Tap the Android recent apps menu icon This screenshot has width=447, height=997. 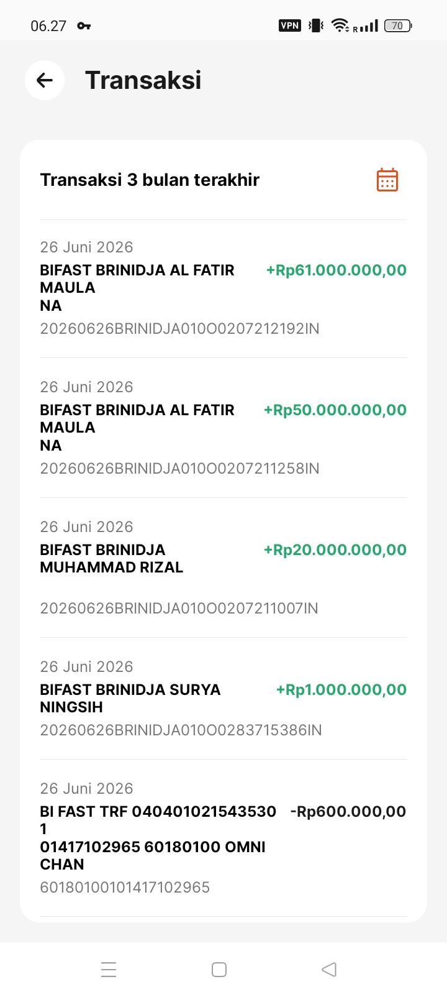[109, 970]
